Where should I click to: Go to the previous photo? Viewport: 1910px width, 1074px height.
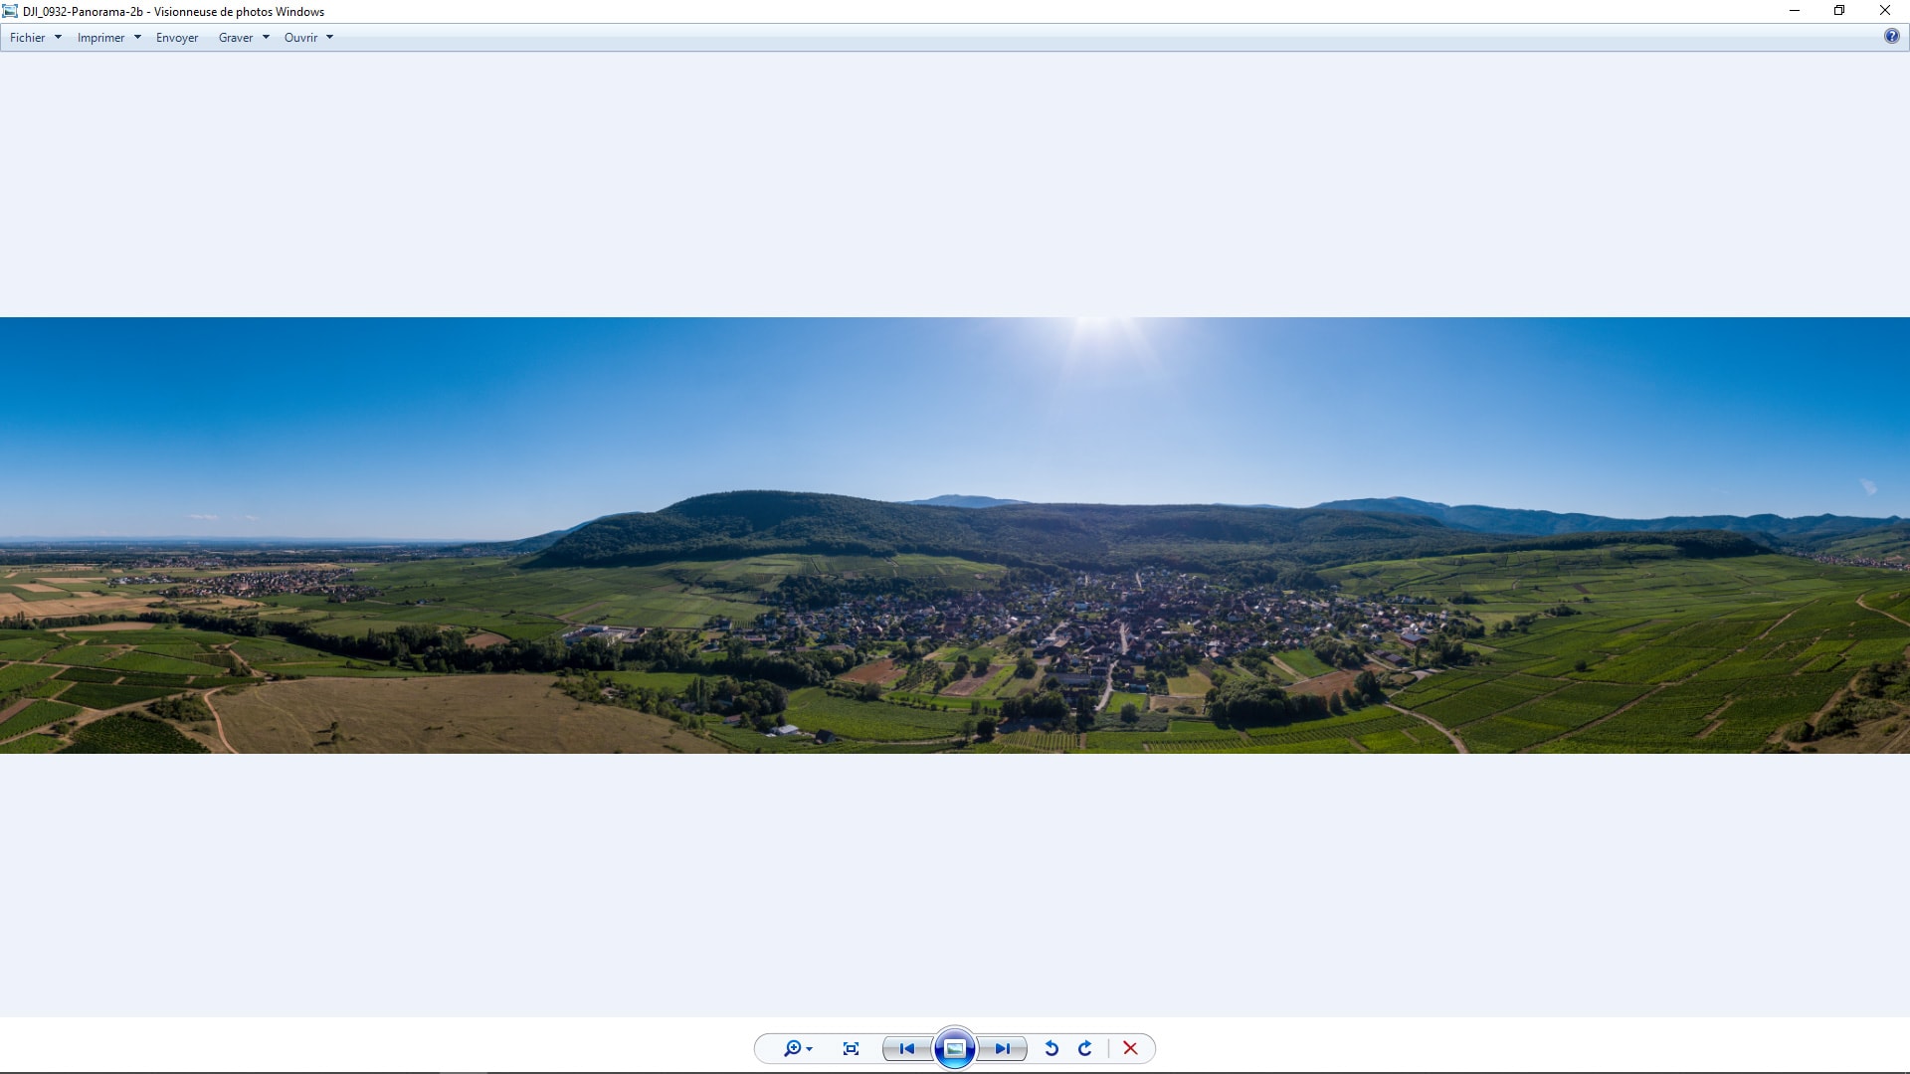click(906, 1048)
